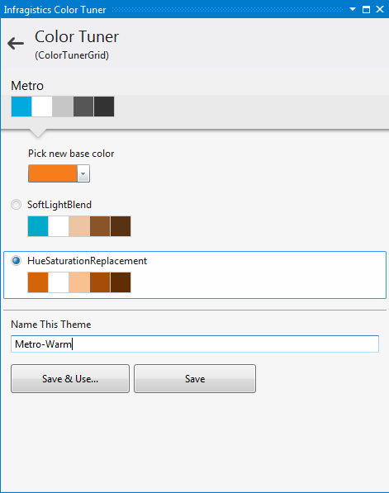Click the beige swatch under SoftLightBlend

click(79, 226)
